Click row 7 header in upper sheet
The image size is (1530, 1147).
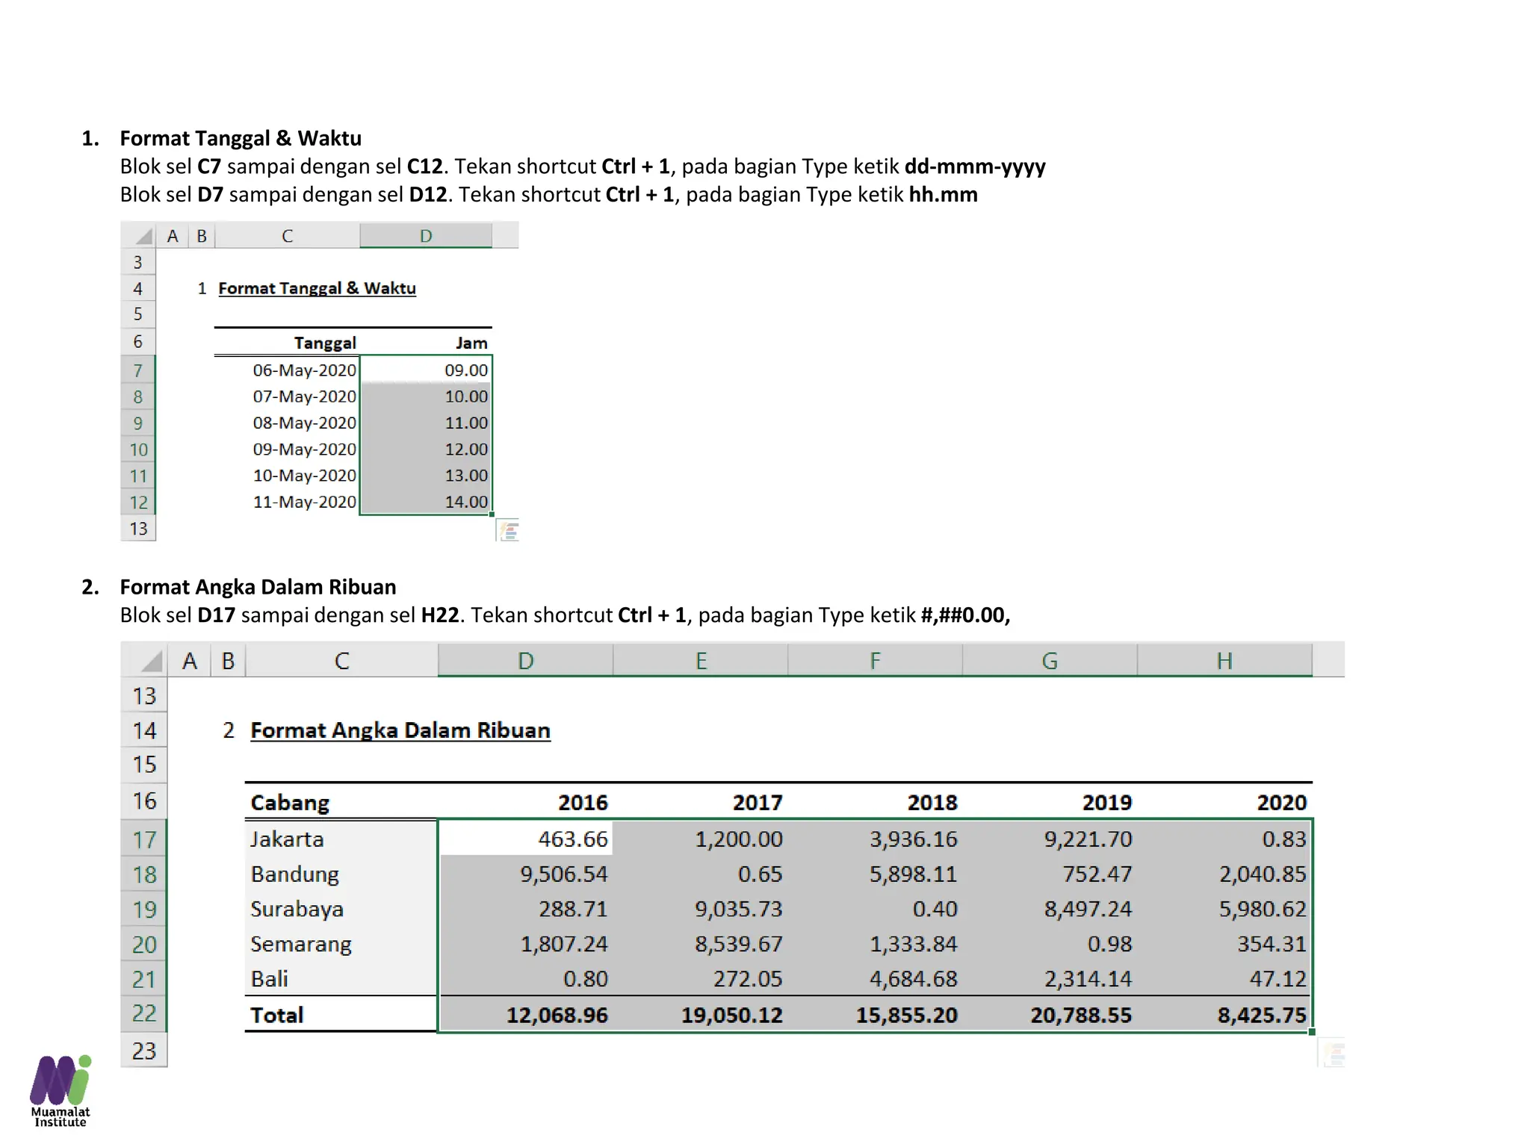138,370
